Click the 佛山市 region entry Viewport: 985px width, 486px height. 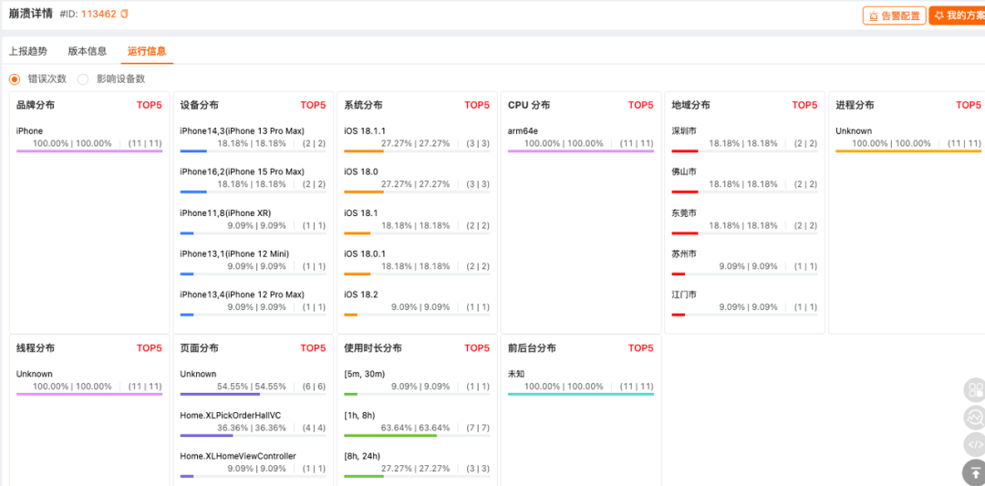pyautogui.click(x=745, y=180)
